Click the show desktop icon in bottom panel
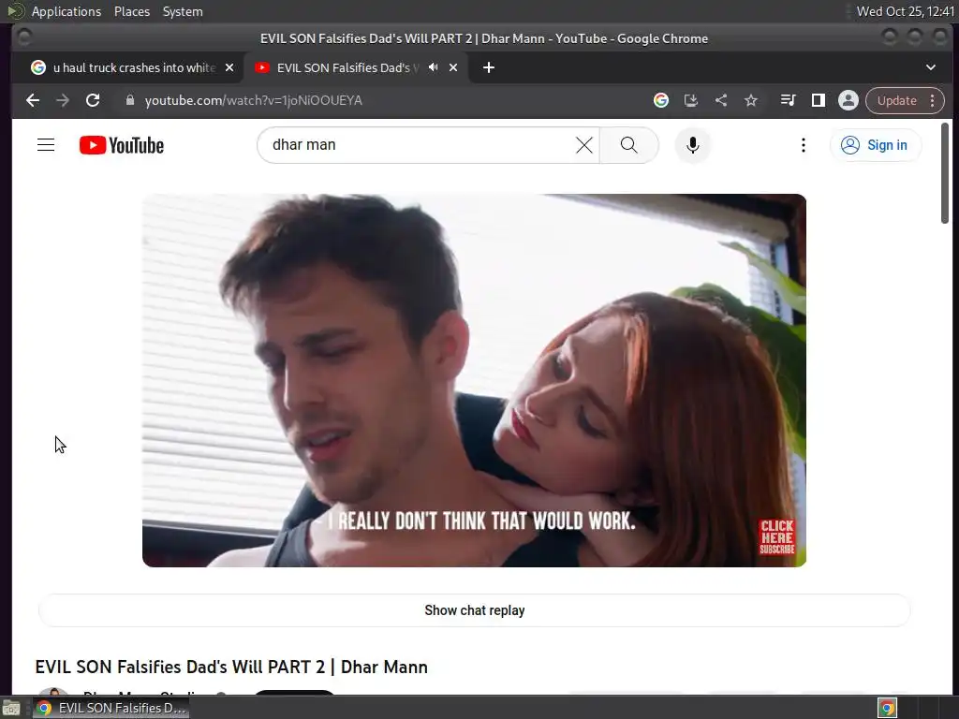 click(11, 708)
